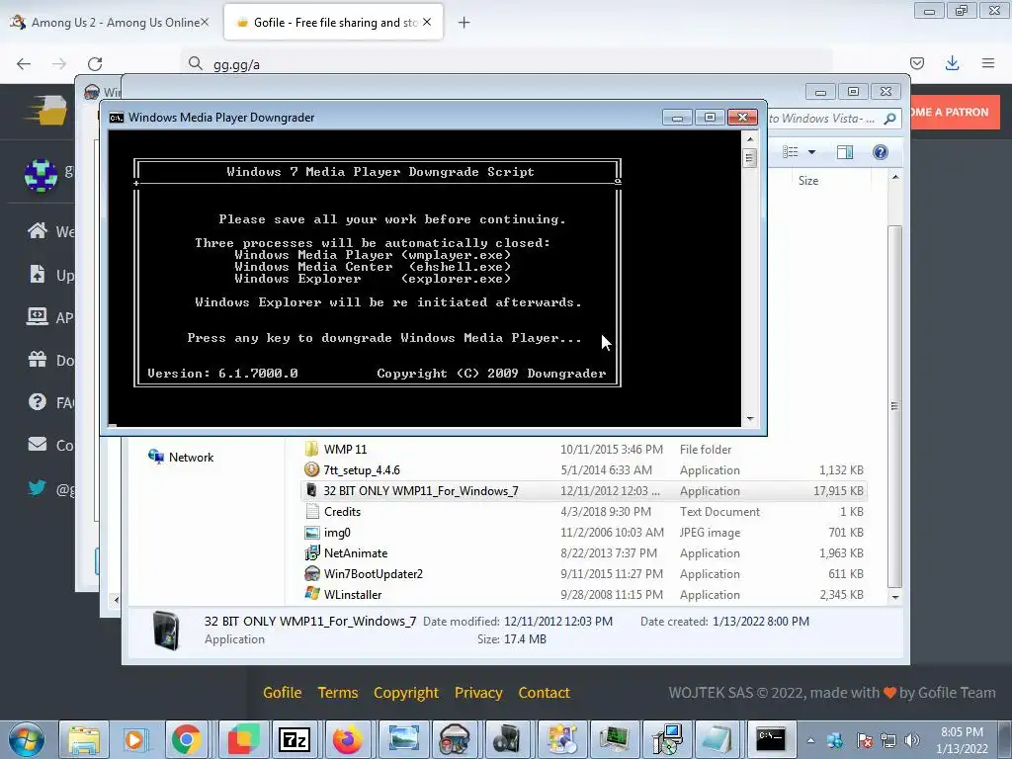Open the Firefox hamburger menu
The height and width of the screenshot is (759, 1012).
coord(988,62)
